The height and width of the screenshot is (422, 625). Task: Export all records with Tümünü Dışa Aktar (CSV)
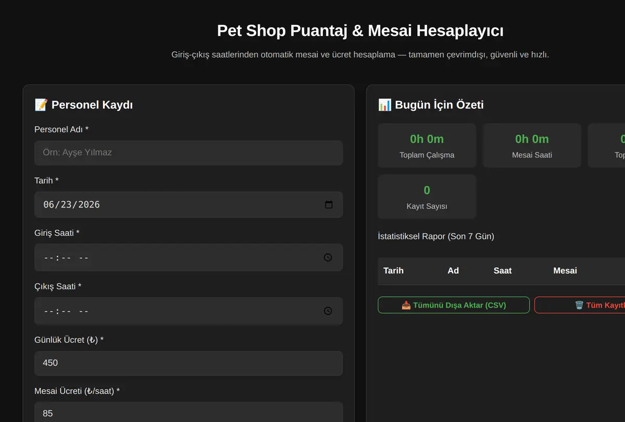click(x=454, y=305)
